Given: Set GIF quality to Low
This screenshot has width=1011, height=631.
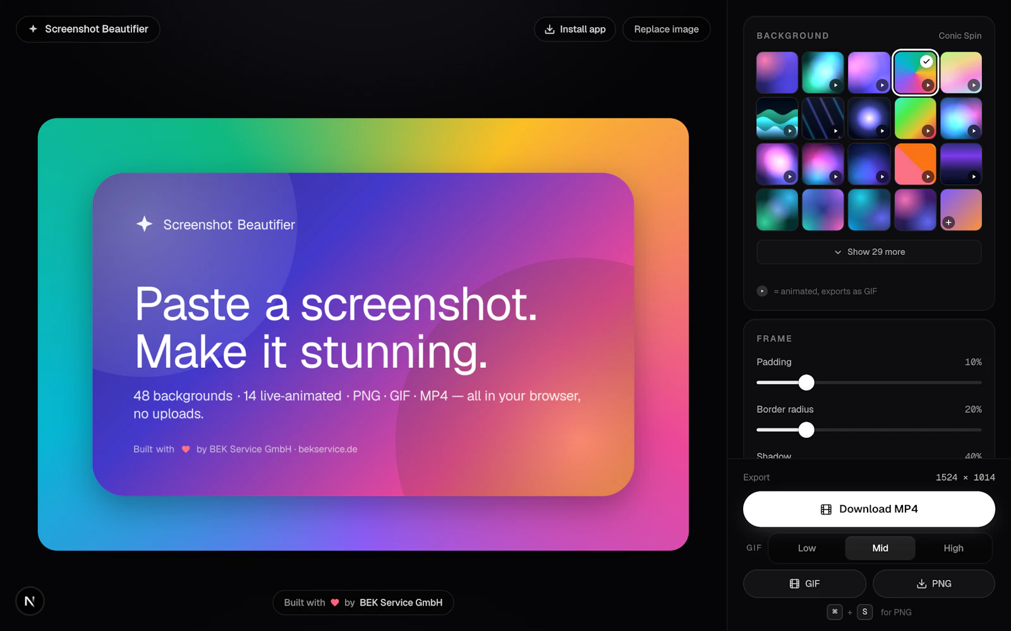Looking at the screenshot, I should coord(807,548).
